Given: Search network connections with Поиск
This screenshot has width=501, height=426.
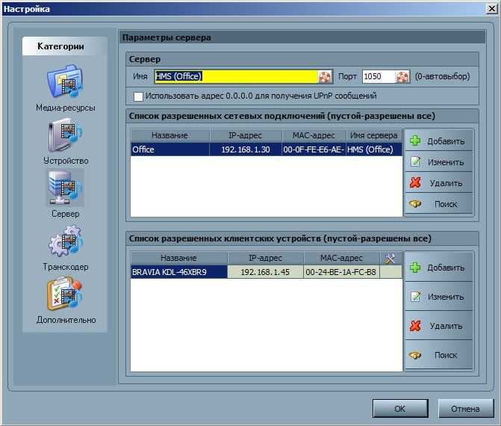Looking at the screenshot, I should coord(439,204).
